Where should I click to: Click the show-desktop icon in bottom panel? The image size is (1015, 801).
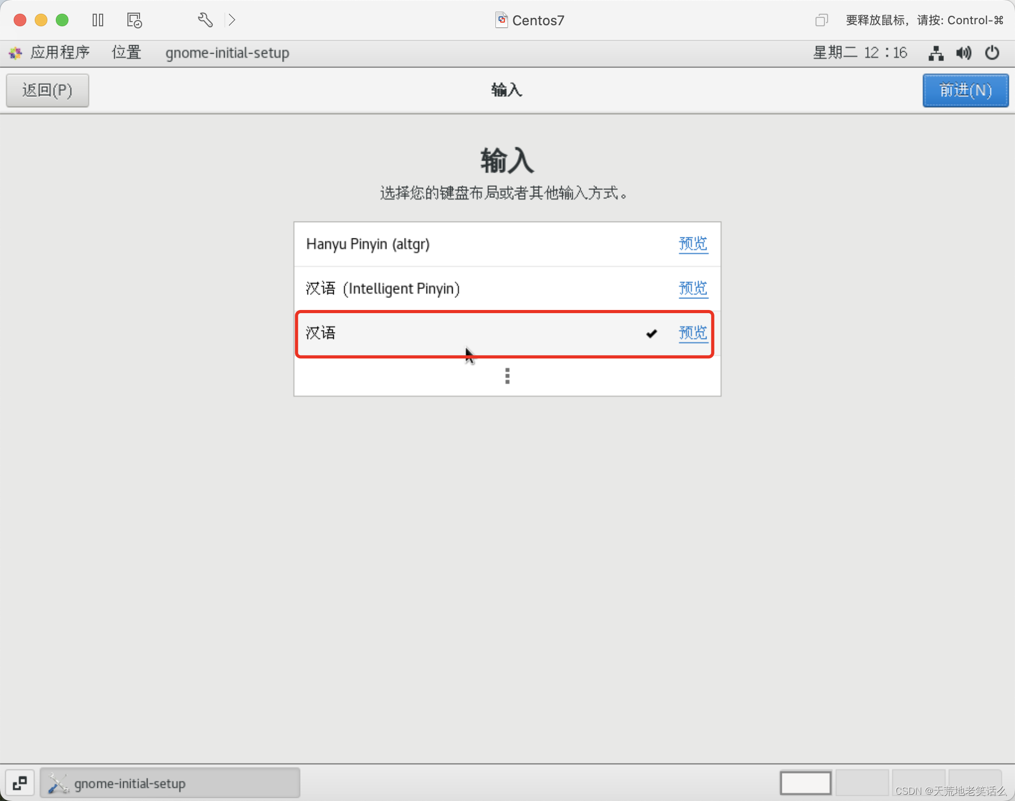20,783
